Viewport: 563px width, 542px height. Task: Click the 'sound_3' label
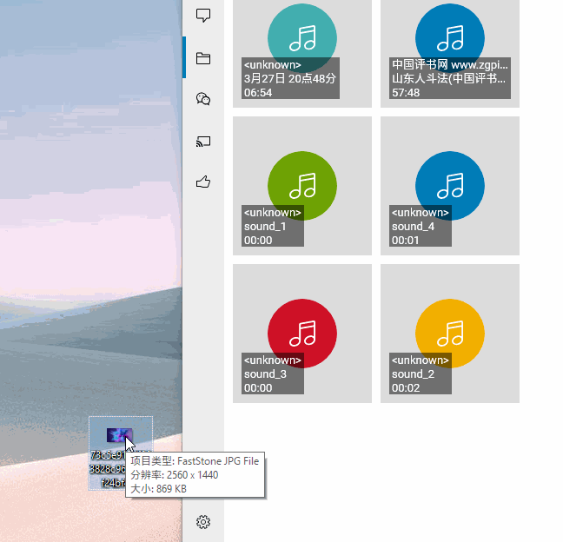point(265,374)
